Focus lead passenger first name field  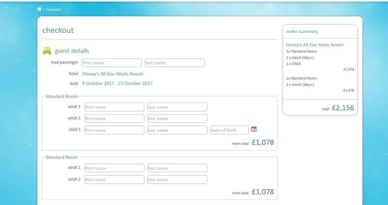pos(112,63)
